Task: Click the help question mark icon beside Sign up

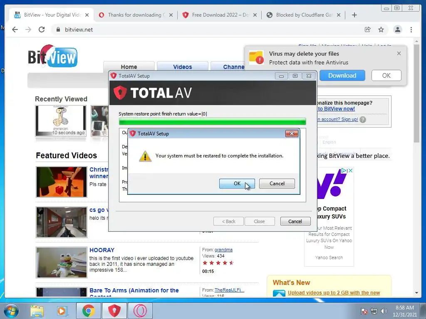Action: (x=363, y=120)
